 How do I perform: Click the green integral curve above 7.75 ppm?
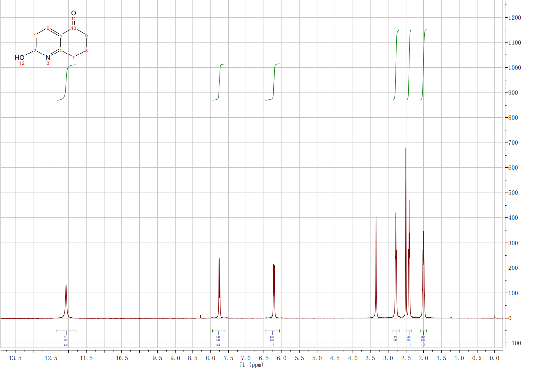(219, 82)
